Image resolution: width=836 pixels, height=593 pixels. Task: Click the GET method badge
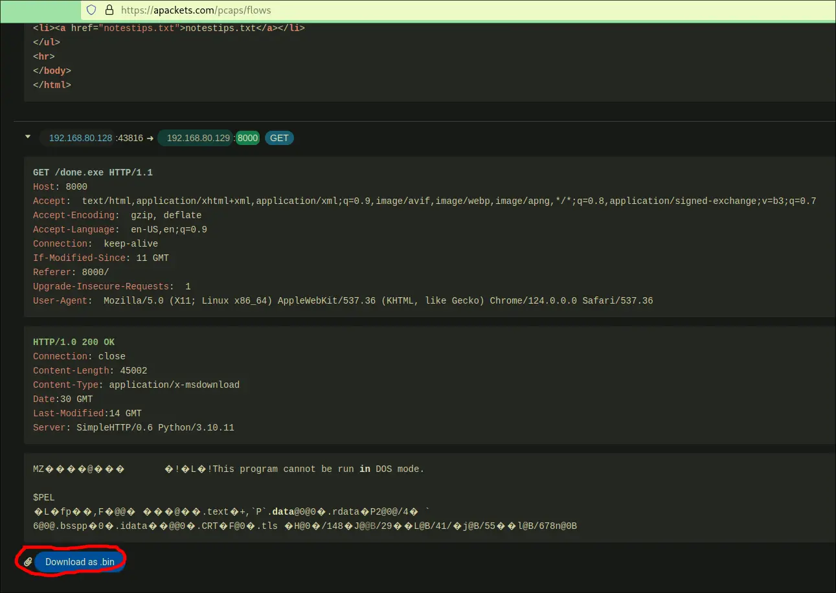click(279, 138)
